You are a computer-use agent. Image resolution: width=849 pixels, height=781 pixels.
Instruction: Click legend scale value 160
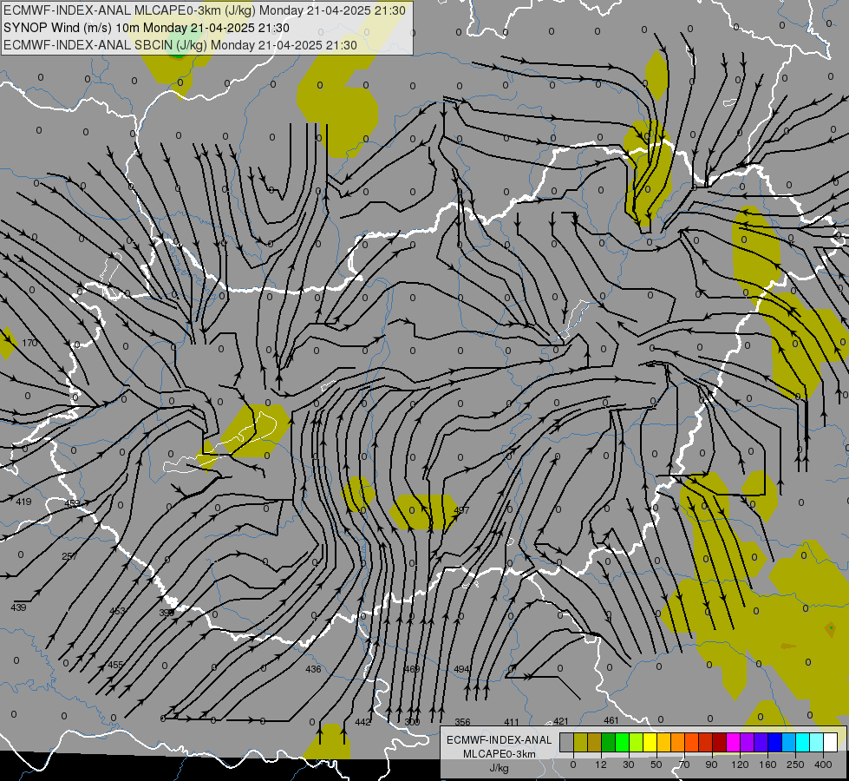(x=767, y=765)
